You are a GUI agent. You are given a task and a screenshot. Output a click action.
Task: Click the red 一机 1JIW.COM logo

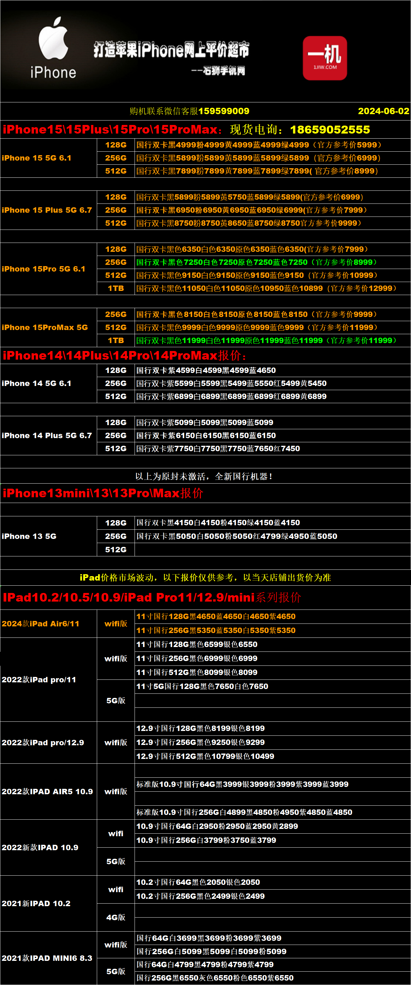(x=325, y=58)
